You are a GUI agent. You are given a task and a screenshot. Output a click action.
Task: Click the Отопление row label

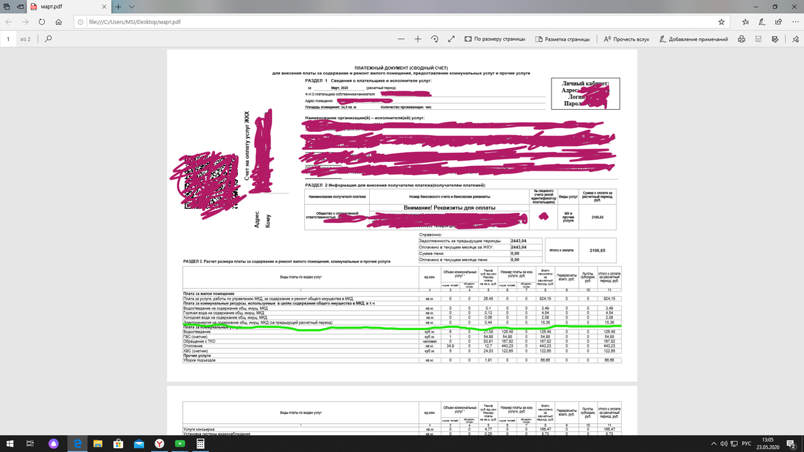191,346
